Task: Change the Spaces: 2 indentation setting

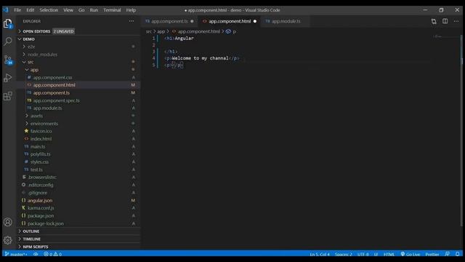Action: (x=344, y=254)
